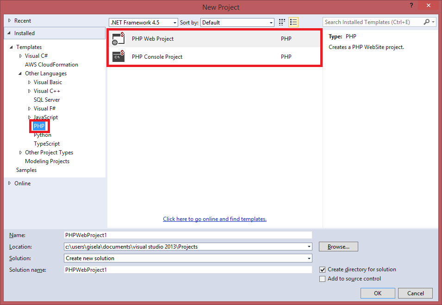Screen dimensions: 442x305
Task: Open the Location path dropdown
Action: click(x=309, y=247)
